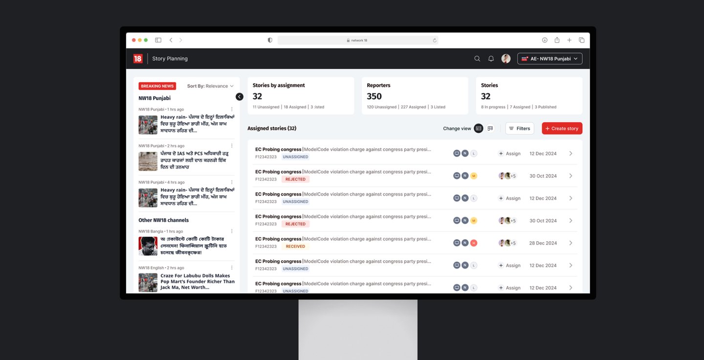
Task: Open three-dot menu for NW18 Punjabi 2 hrs ago
Action: [232, 146]
